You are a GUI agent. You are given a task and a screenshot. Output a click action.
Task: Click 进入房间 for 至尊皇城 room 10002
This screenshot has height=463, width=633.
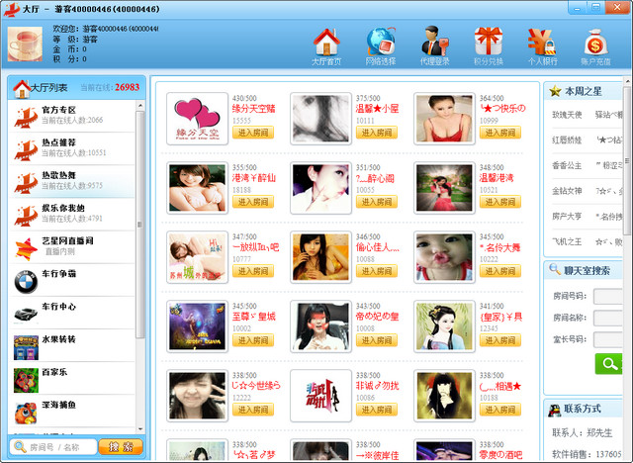click(253, 340)
